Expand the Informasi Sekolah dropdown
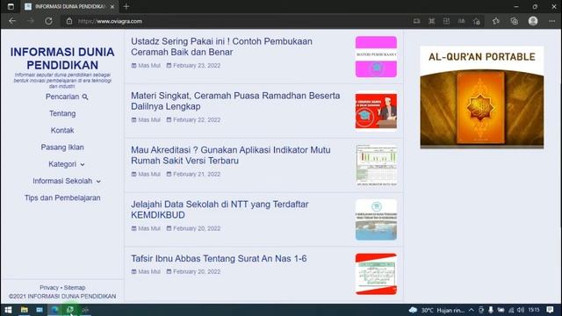562x316 pixels. [67, 181]
